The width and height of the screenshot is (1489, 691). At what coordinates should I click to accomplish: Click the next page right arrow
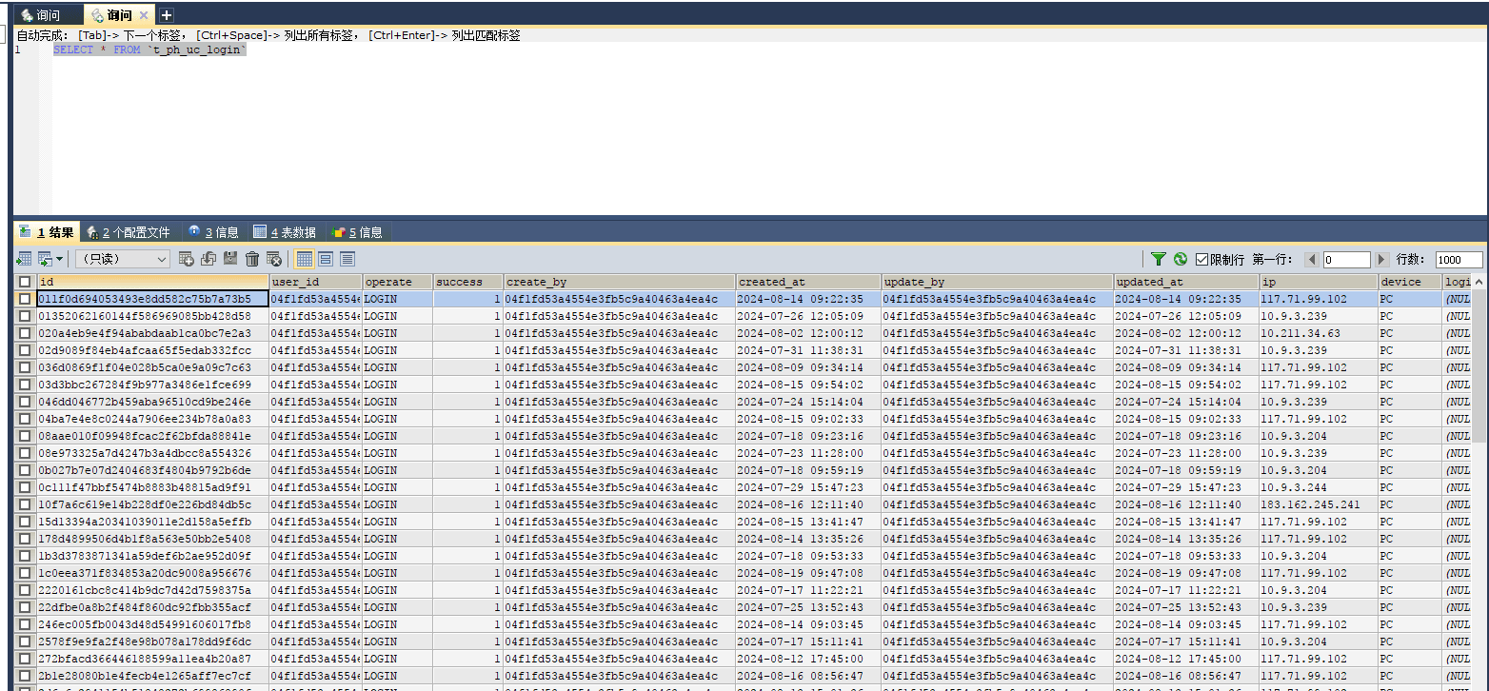coord(1382,260)
